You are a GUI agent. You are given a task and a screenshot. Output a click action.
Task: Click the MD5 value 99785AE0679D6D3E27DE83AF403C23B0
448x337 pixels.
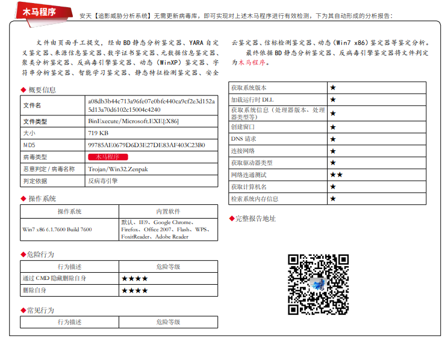(146, 145)
